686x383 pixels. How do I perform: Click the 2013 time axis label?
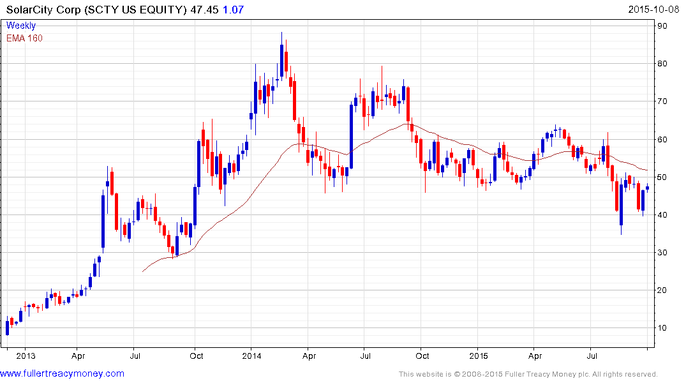click(x=26, y=356)
